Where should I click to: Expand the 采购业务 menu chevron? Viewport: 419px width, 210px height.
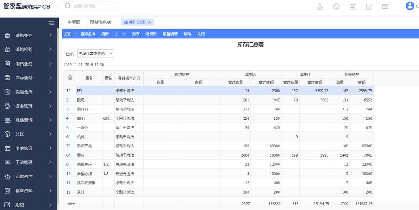pyautogui.click(x=50, y=35)
